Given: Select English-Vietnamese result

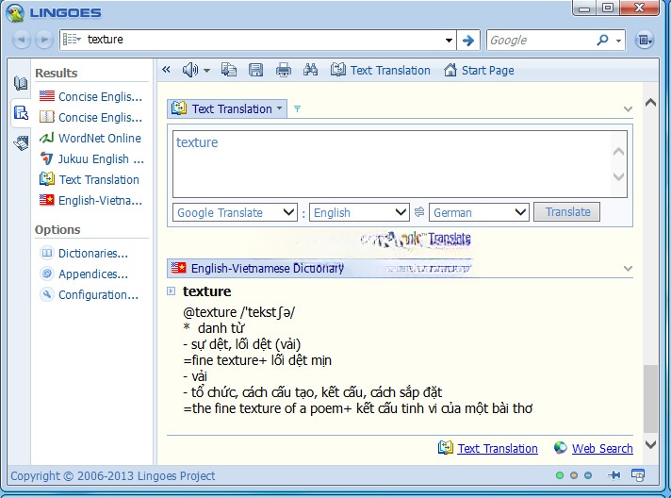Looking at the screenshot, I should point(90,200).
